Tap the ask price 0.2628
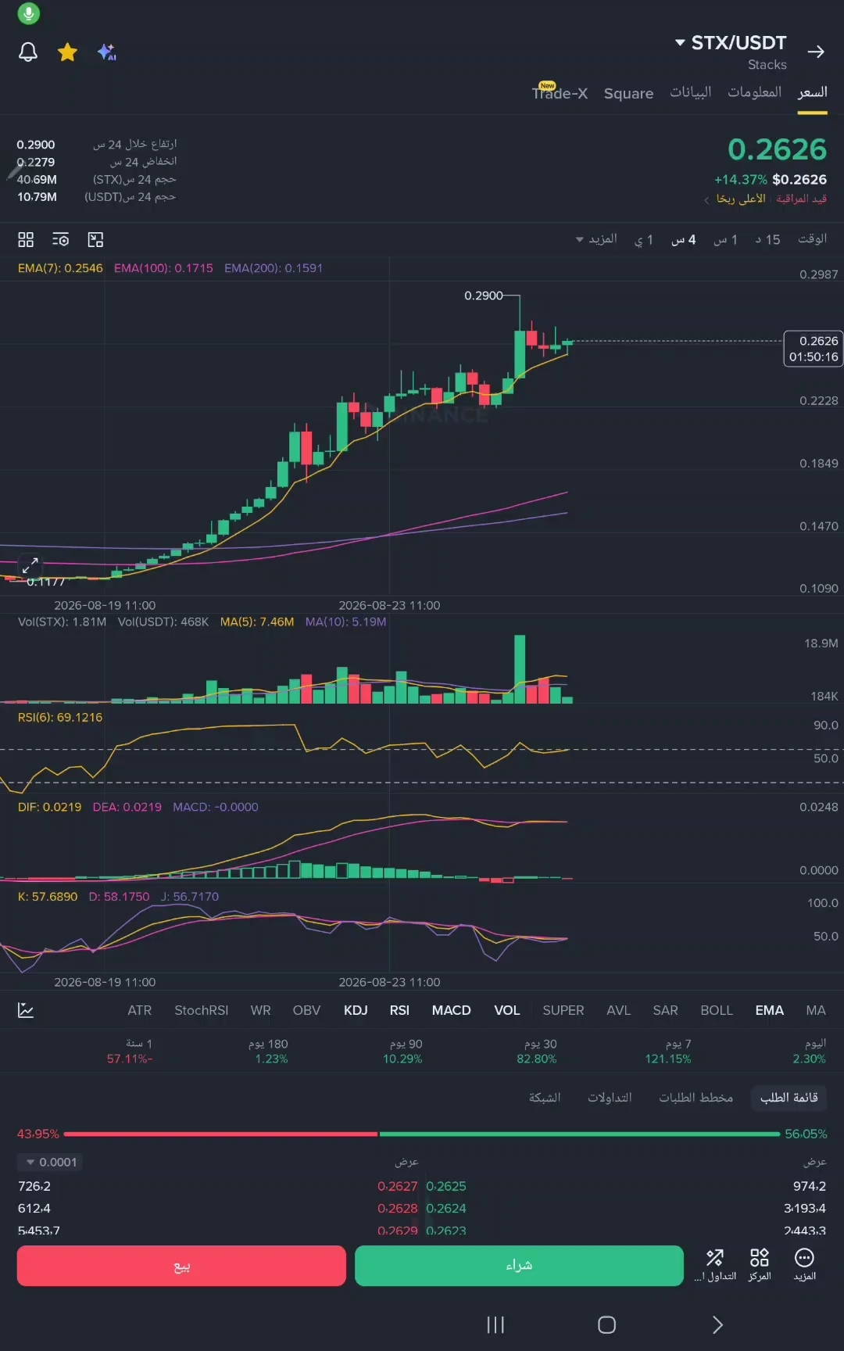The width and height of the screenshot is (844, 1351). point(397,1208)
